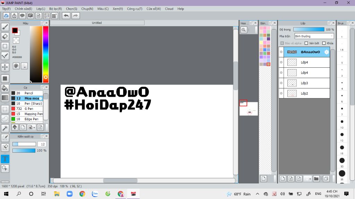Screen dimensions: 355x199
Task: Click the gear icon on @AnaaOwO layer
Action: (326, 52)
